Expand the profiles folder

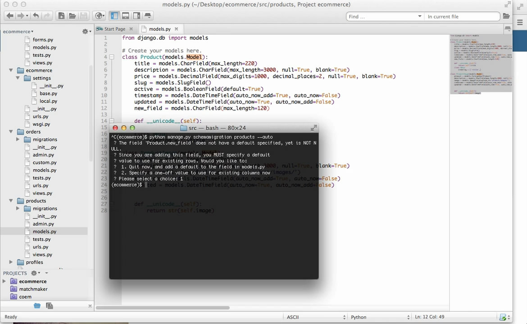11,262
